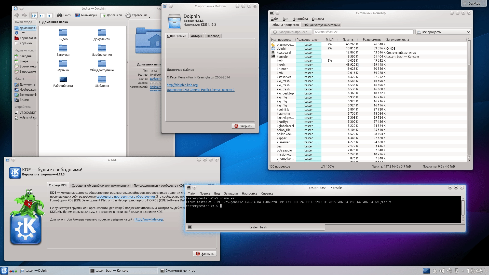Open свободного программного обеспечения link

click(126, 197)
